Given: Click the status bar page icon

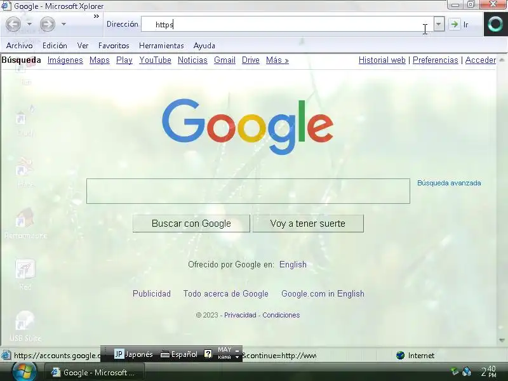Looking at the screenshot, I should (6, 356).
